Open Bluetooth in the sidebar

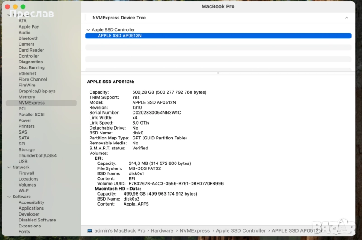click(28, 38)
